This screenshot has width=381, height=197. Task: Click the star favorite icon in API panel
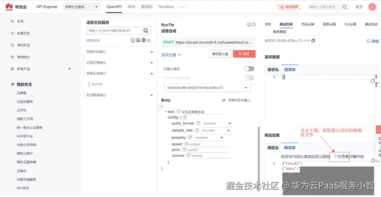(149, 41)
